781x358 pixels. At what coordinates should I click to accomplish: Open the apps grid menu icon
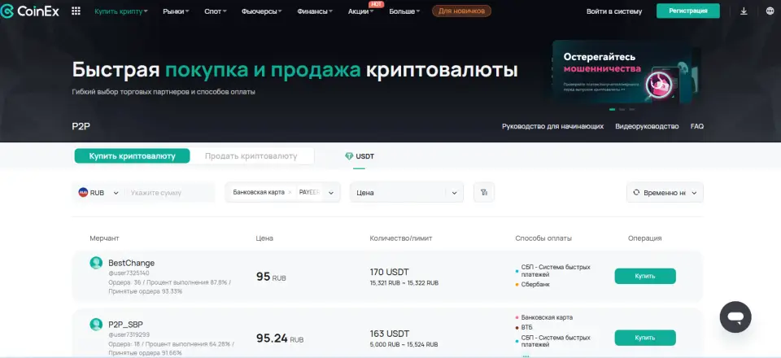76,11
